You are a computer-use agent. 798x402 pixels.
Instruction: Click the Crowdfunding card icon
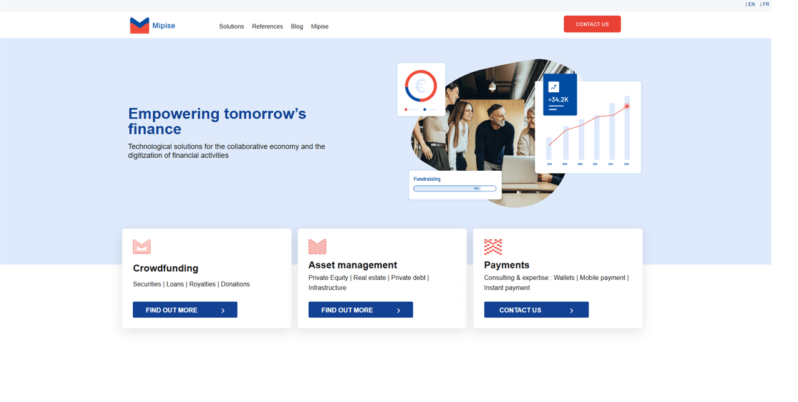click(x=142, y=247)
